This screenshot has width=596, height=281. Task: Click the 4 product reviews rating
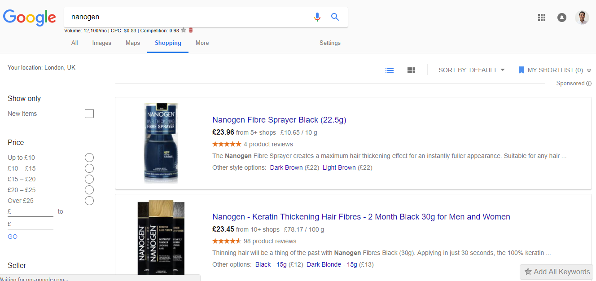(253, 144)
